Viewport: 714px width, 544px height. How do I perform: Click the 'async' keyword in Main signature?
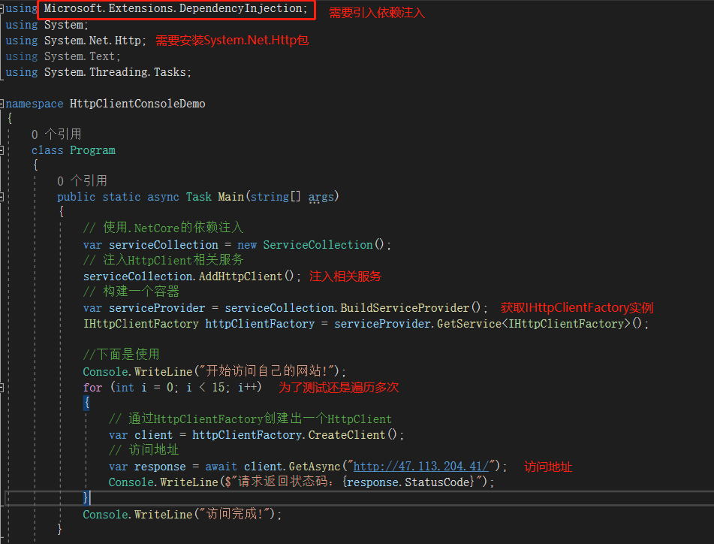coord(163,197)
